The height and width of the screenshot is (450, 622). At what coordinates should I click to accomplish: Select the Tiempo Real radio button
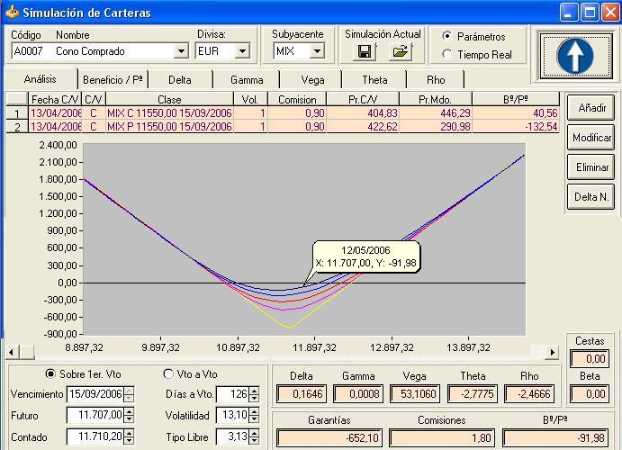[447, 54]
